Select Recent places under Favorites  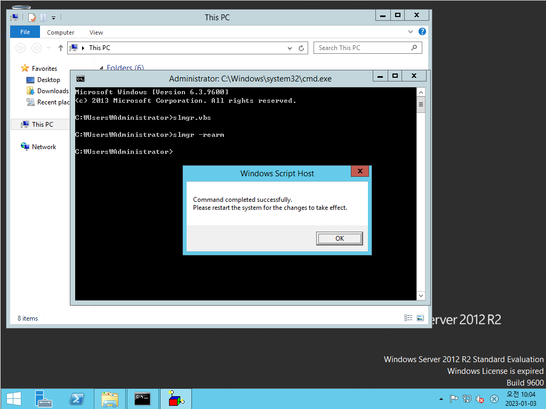pos(47,102)
